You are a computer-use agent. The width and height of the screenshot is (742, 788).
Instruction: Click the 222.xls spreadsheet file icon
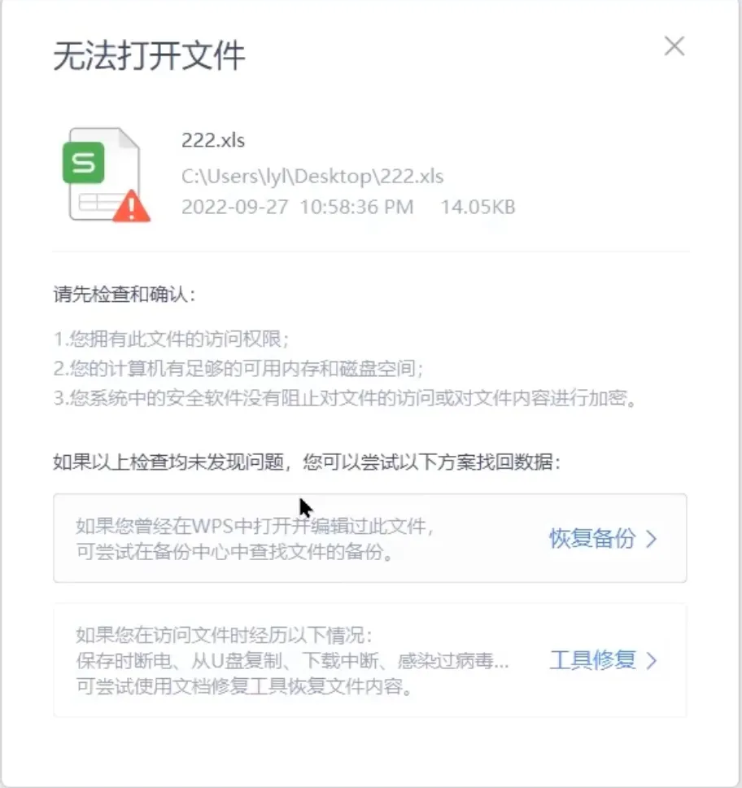(106, 174)
